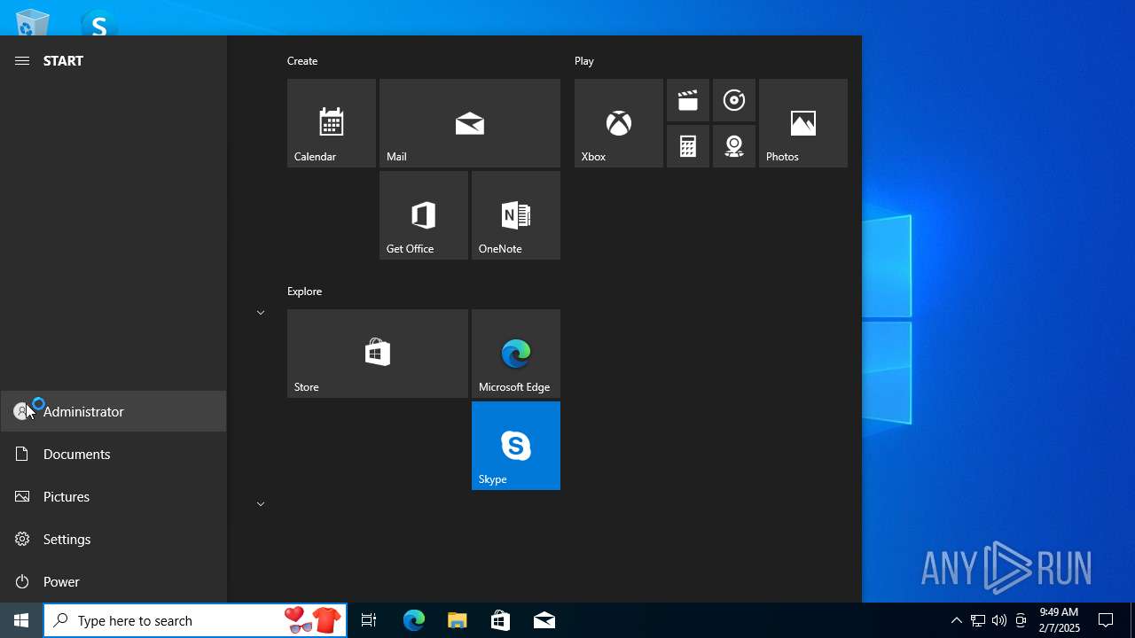
Task: Focus the Type here to search box
Action: (x=195, y=620)
